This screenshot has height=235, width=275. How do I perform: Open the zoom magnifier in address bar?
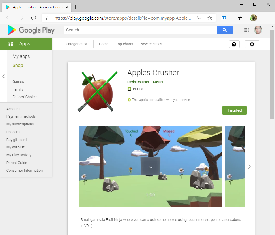[199, 18]
